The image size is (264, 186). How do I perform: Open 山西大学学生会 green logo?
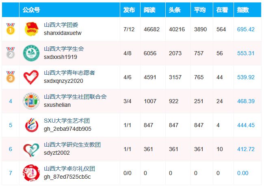31,53
